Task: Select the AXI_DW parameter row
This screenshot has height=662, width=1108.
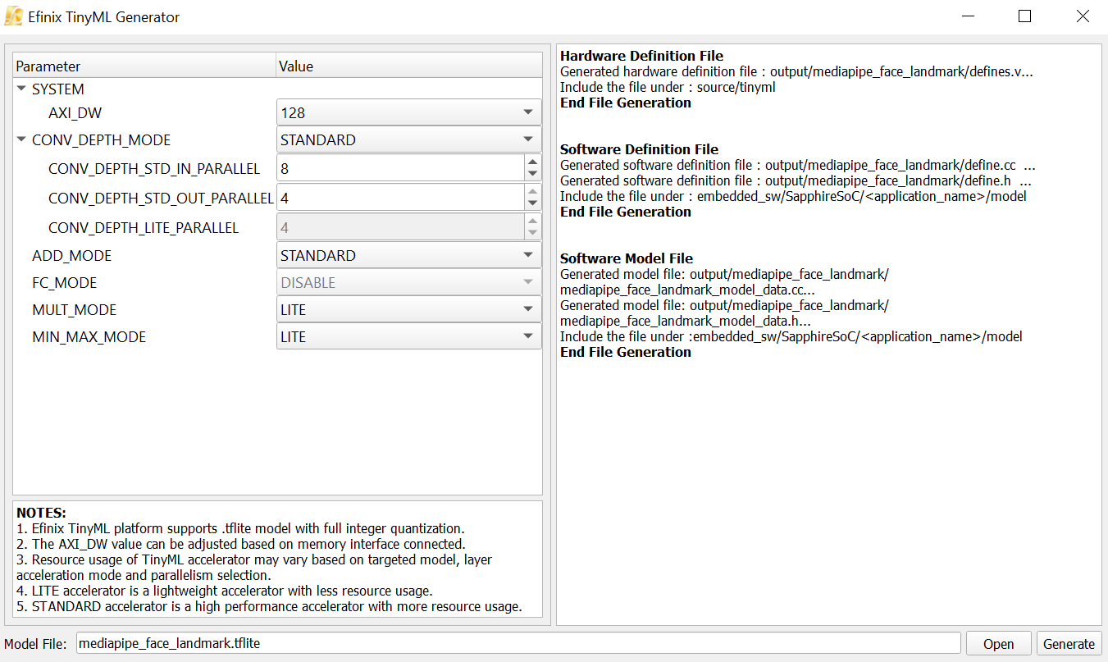Action: (75, 113)
